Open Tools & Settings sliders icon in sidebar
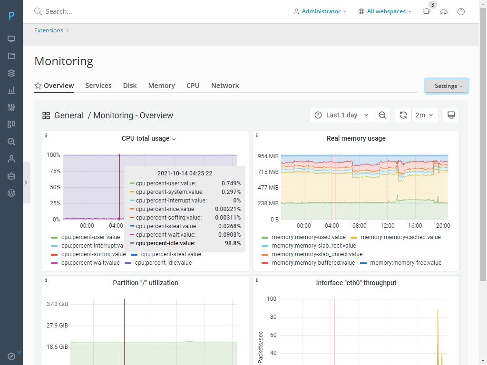 (x=11, y=107)
